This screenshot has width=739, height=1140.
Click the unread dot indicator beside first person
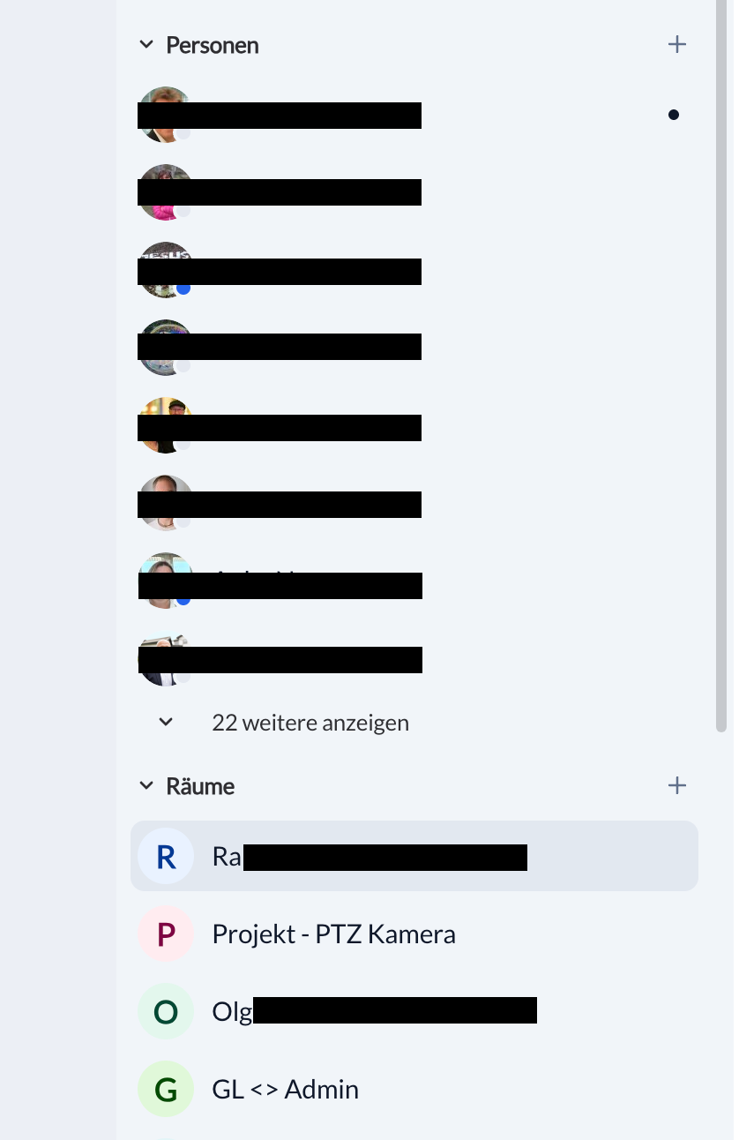(x=674, y=115)
